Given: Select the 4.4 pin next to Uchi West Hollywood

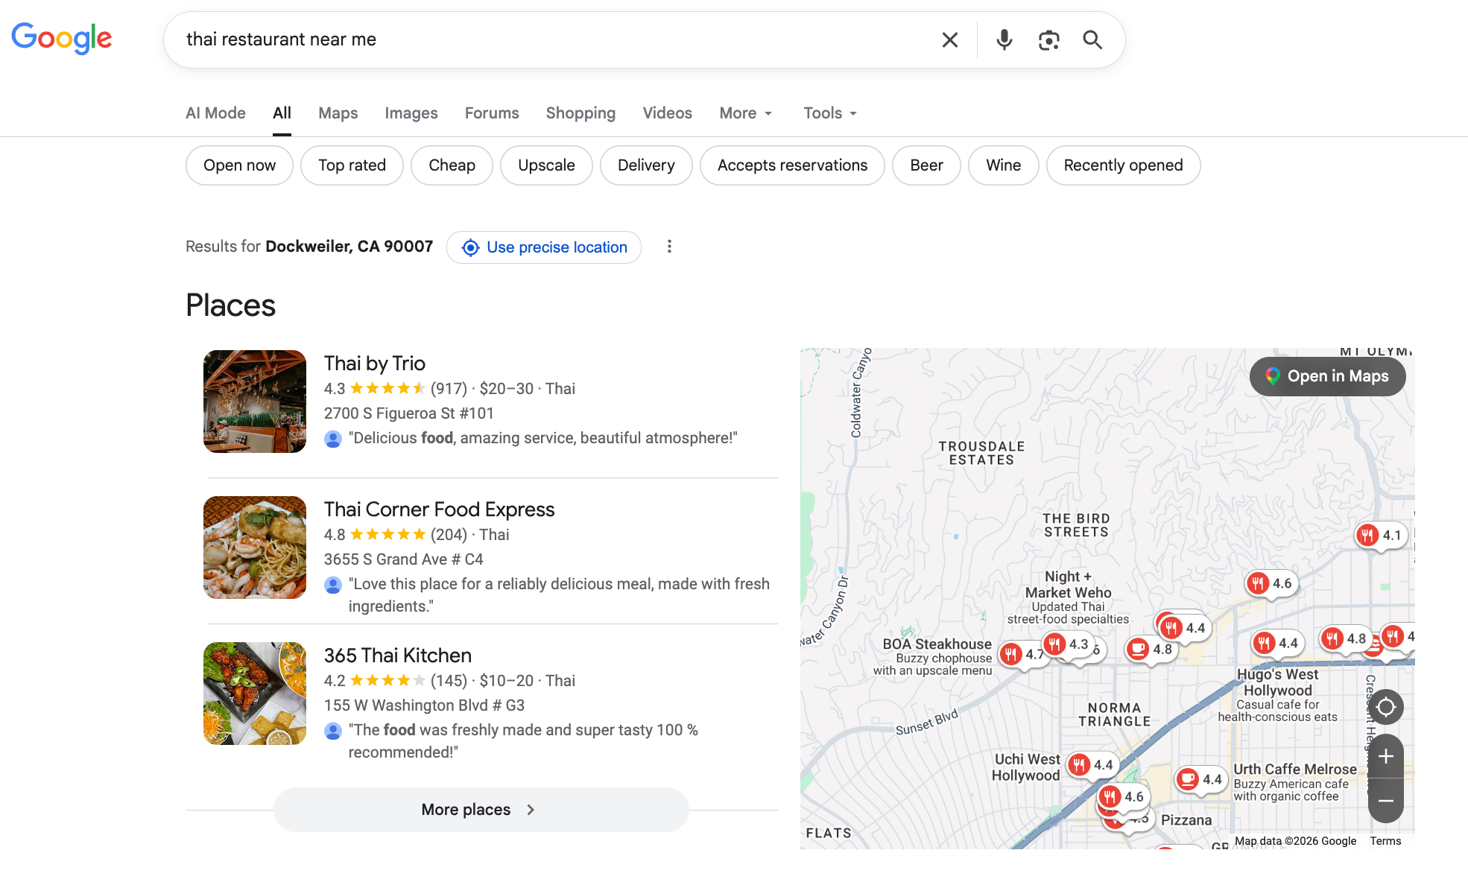Looking at the screenshot, I should [1092, 764].
